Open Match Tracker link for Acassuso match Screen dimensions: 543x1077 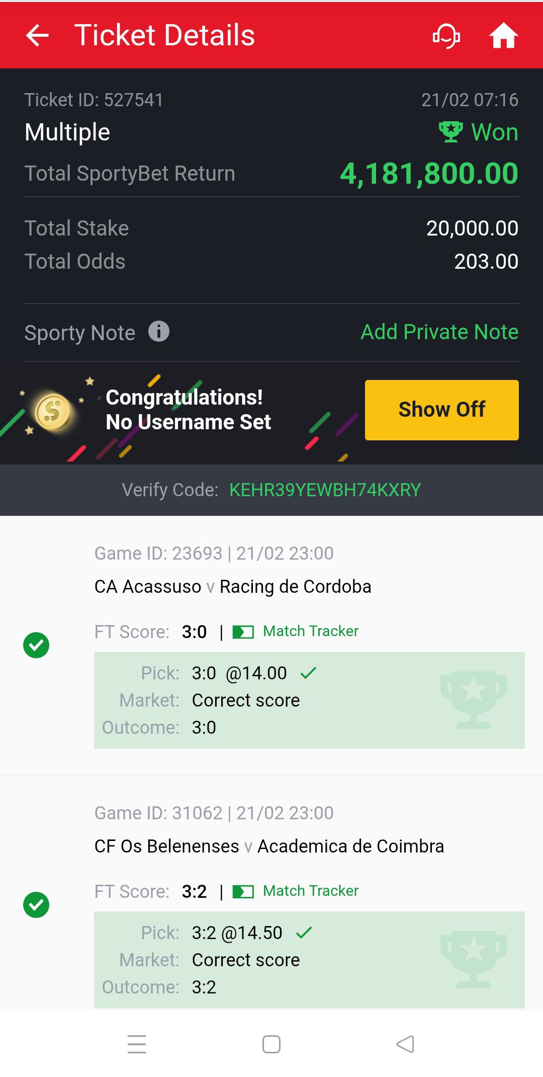(x=311, y=631)
